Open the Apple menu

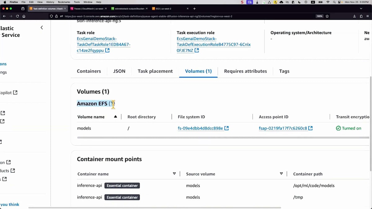[5, 2]
